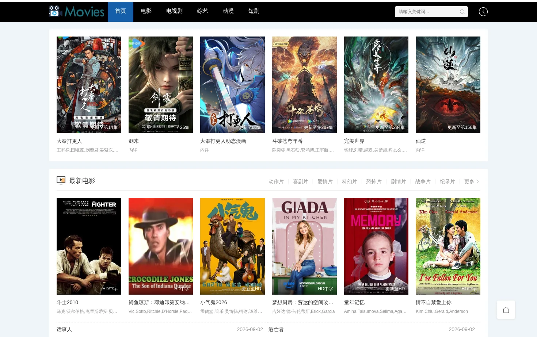Click the cast text starting Vic,Sotto
Image resolution: width=537 pixels, height=337 pixels.
tap(160, 311)
